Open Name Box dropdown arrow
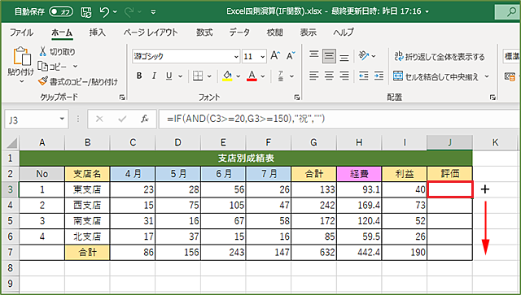 (x=62, y=119)
